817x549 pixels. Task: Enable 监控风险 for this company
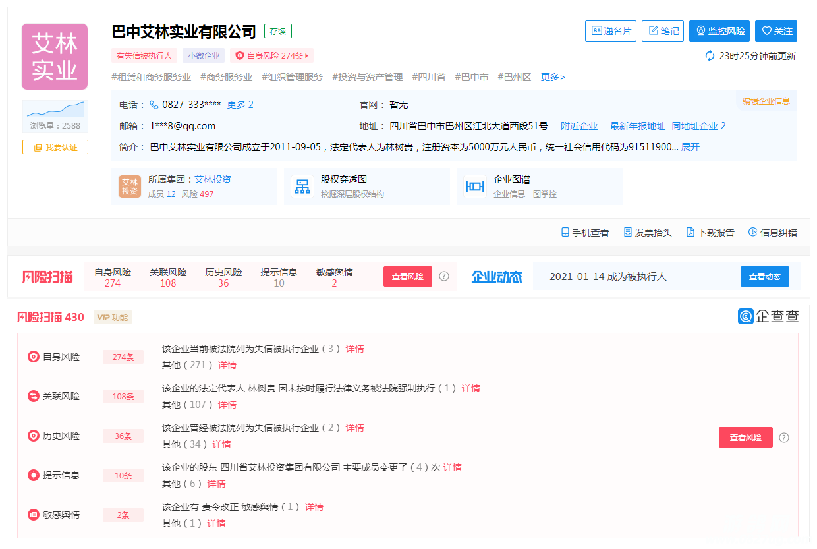719,31
